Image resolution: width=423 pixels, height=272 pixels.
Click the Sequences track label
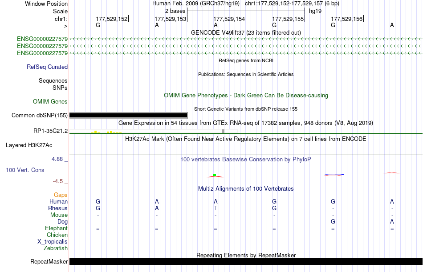tap(53, 80)
